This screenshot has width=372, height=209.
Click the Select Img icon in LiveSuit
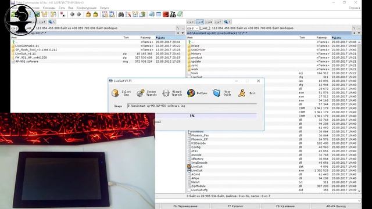click(116, 93)
